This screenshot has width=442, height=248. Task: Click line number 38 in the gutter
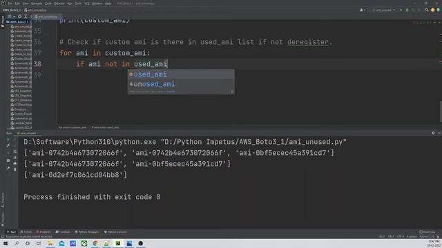click(37, 64)
